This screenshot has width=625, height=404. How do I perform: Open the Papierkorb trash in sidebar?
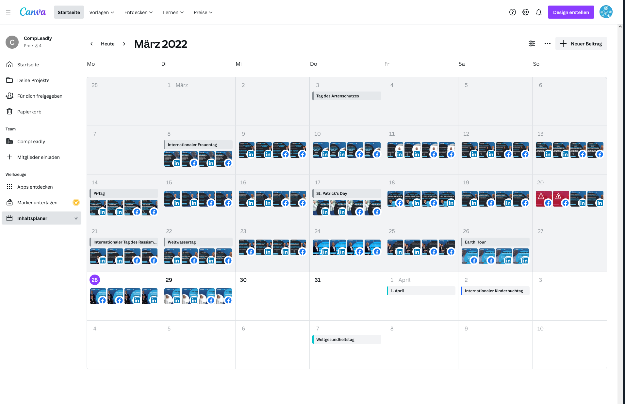click(29, 112)
